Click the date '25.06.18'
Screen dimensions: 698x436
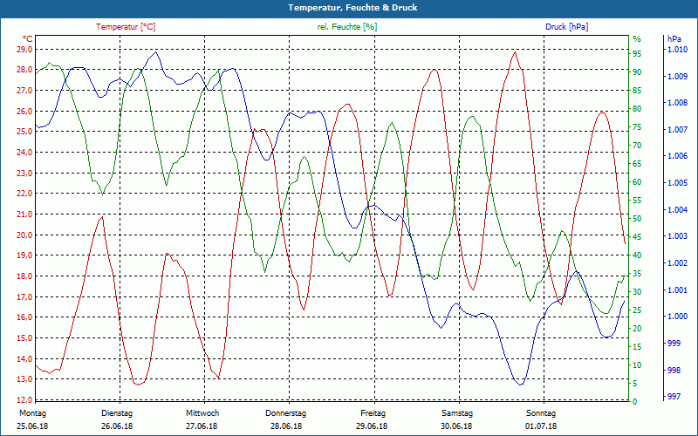[32, 426]
